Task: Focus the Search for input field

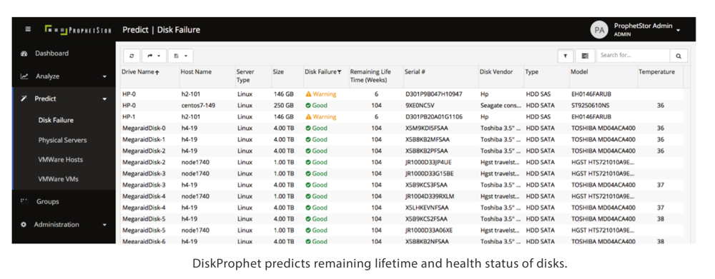Action: [633, 56]
